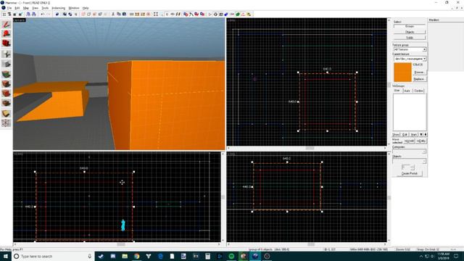This screenshot has width=464, height=261.
Task: Open the Categories dropdown
Action: coord(410,152)
